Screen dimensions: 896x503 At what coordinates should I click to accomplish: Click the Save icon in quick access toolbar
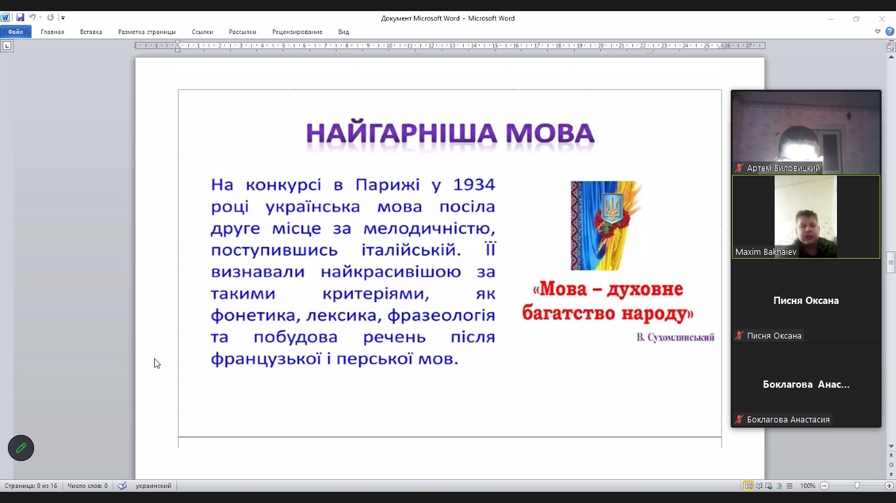tap(20, 18)
